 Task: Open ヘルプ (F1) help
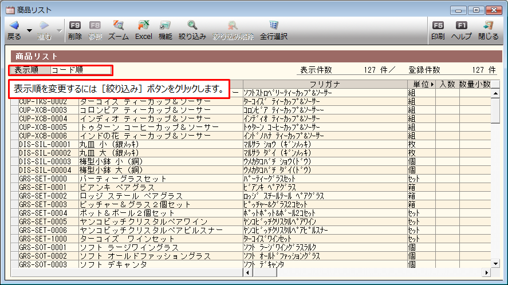pos(461,26)
